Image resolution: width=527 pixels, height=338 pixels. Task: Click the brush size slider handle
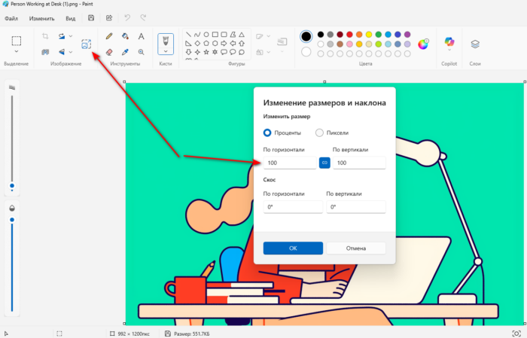point(12,186)
